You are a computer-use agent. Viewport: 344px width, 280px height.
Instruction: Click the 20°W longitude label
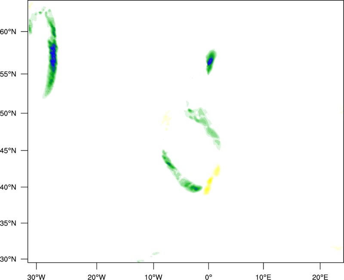(x=96, y=277)
